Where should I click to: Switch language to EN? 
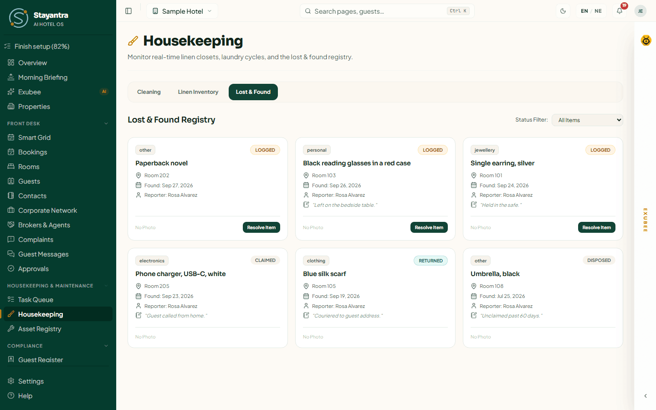(x=584, y=11)
